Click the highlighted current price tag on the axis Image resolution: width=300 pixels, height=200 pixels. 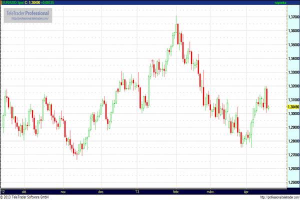(x=279, y=106)
